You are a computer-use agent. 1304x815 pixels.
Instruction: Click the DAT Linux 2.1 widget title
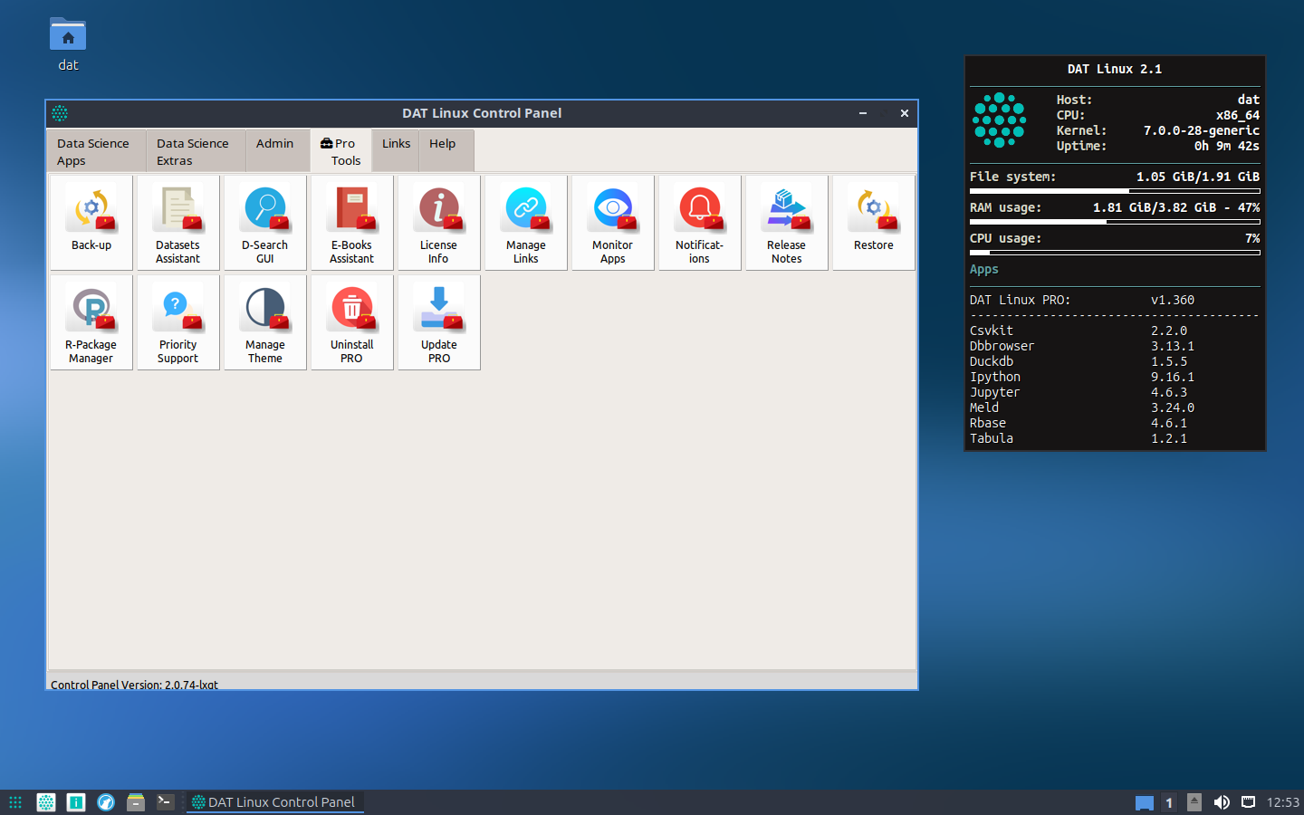(x=1115, y=69)
